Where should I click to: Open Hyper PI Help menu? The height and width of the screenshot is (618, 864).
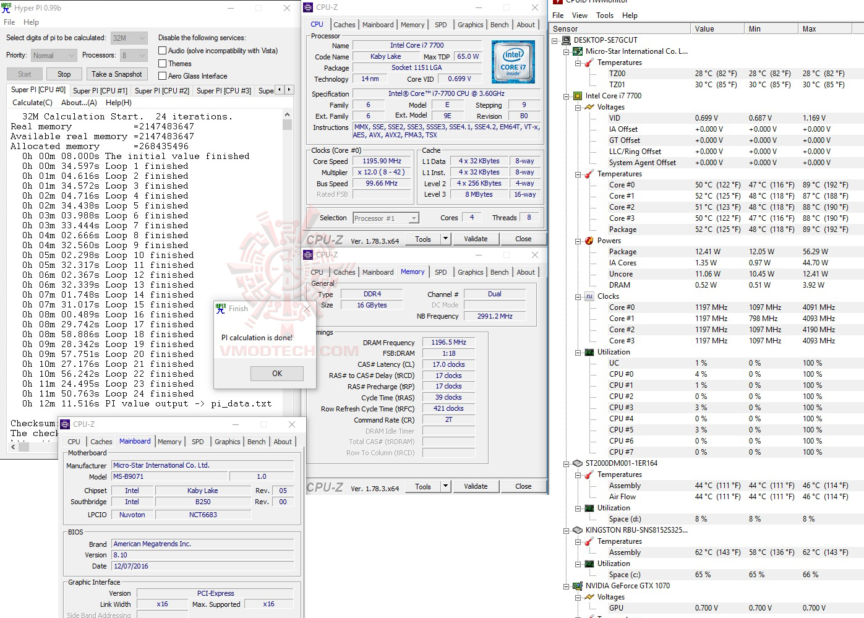(31, 22)
